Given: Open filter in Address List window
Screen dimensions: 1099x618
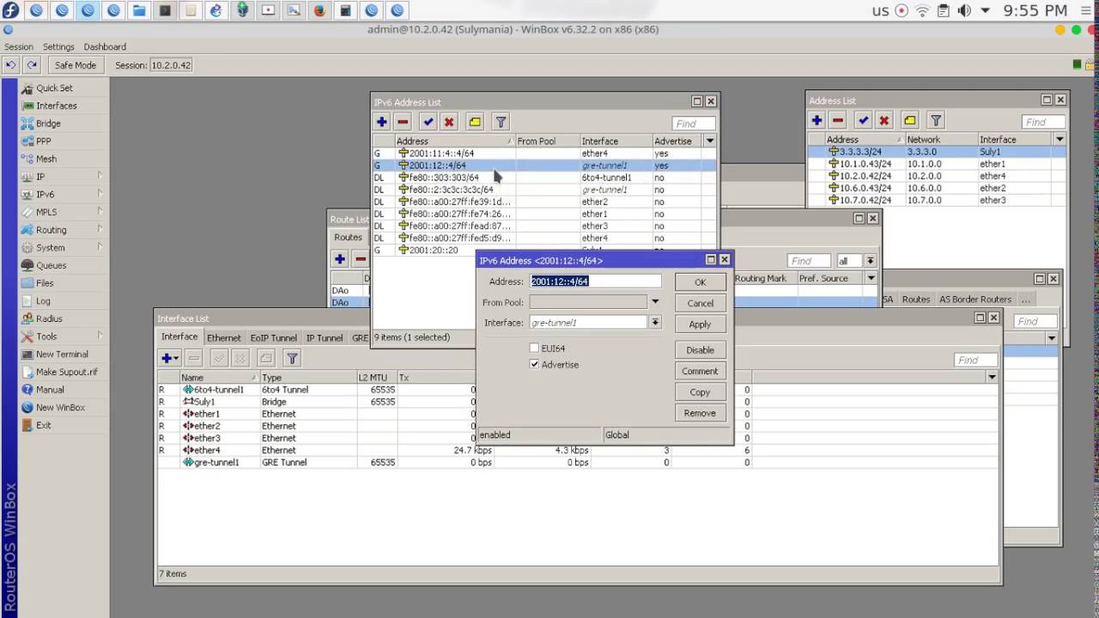Looking at the screenshot, I should tap(936, 120).
